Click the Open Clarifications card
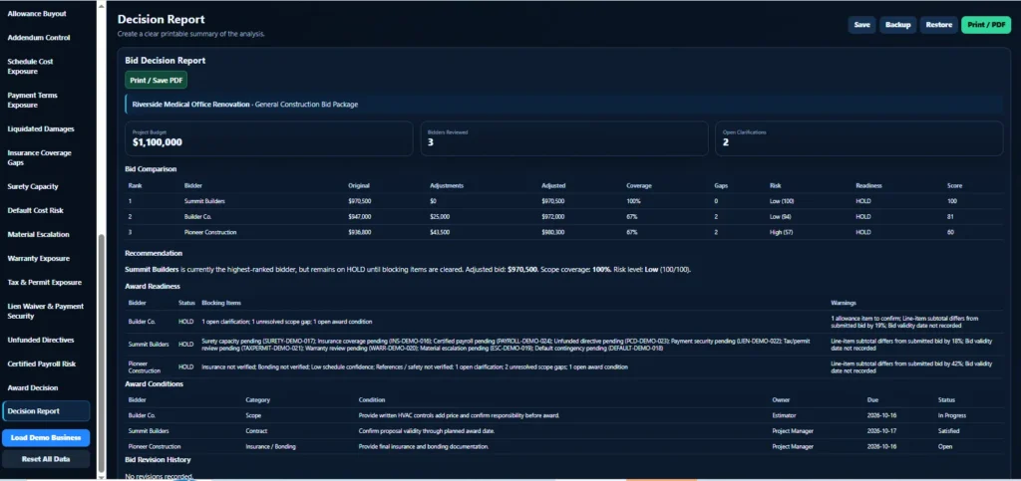Image resolution: width=1021 pixels, height=481 pixels. click(x=858, y=138)
